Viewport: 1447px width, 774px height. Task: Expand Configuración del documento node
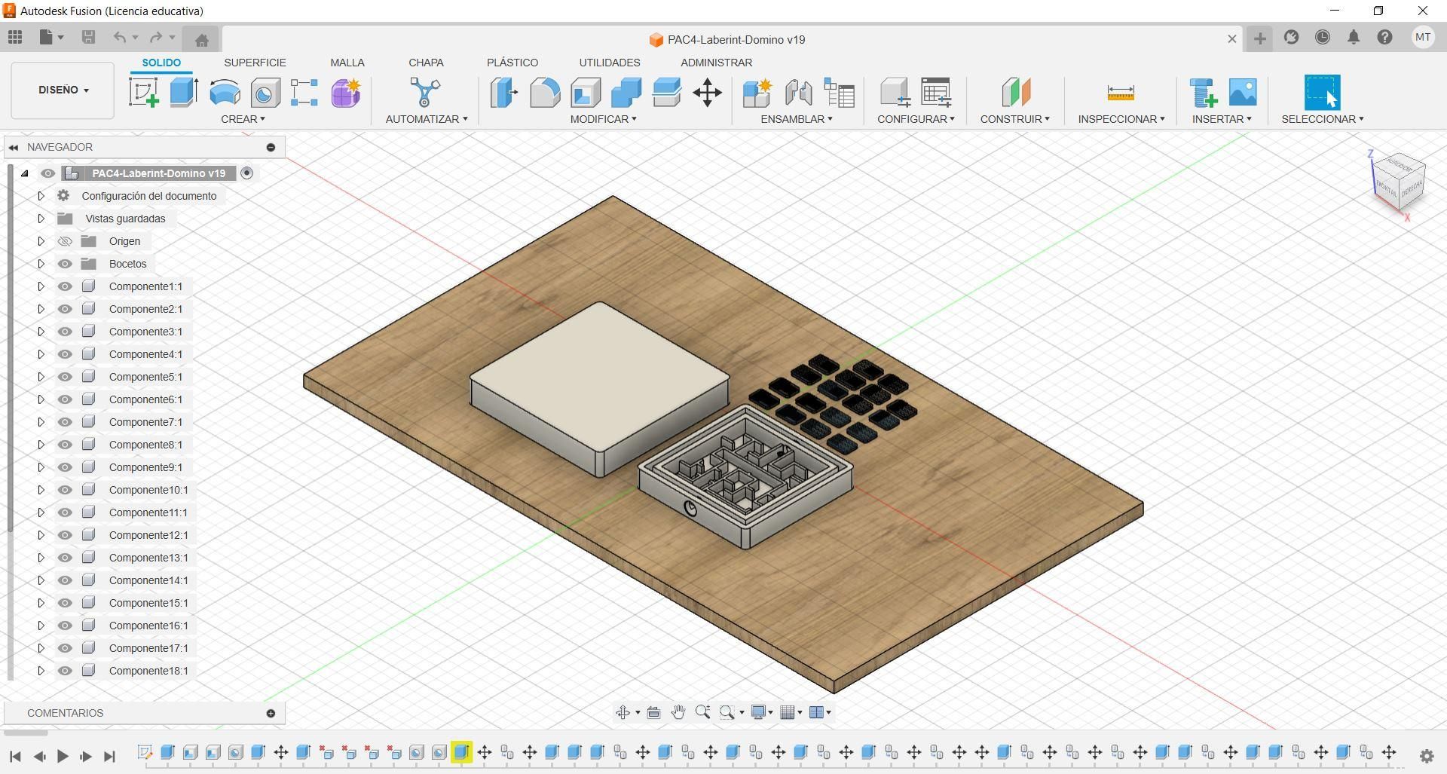pos(41,196)
